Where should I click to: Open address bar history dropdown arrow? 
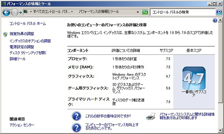click(x=138, y=12)
